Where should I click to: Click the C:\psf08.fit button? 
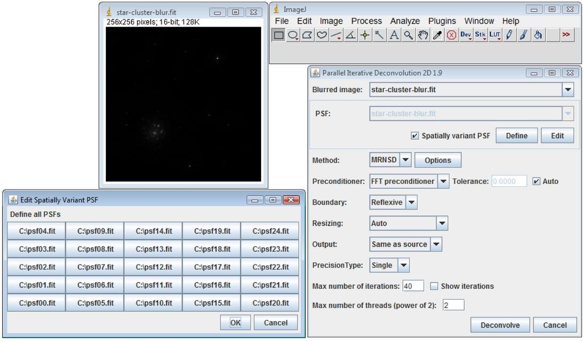coord(95,249)
